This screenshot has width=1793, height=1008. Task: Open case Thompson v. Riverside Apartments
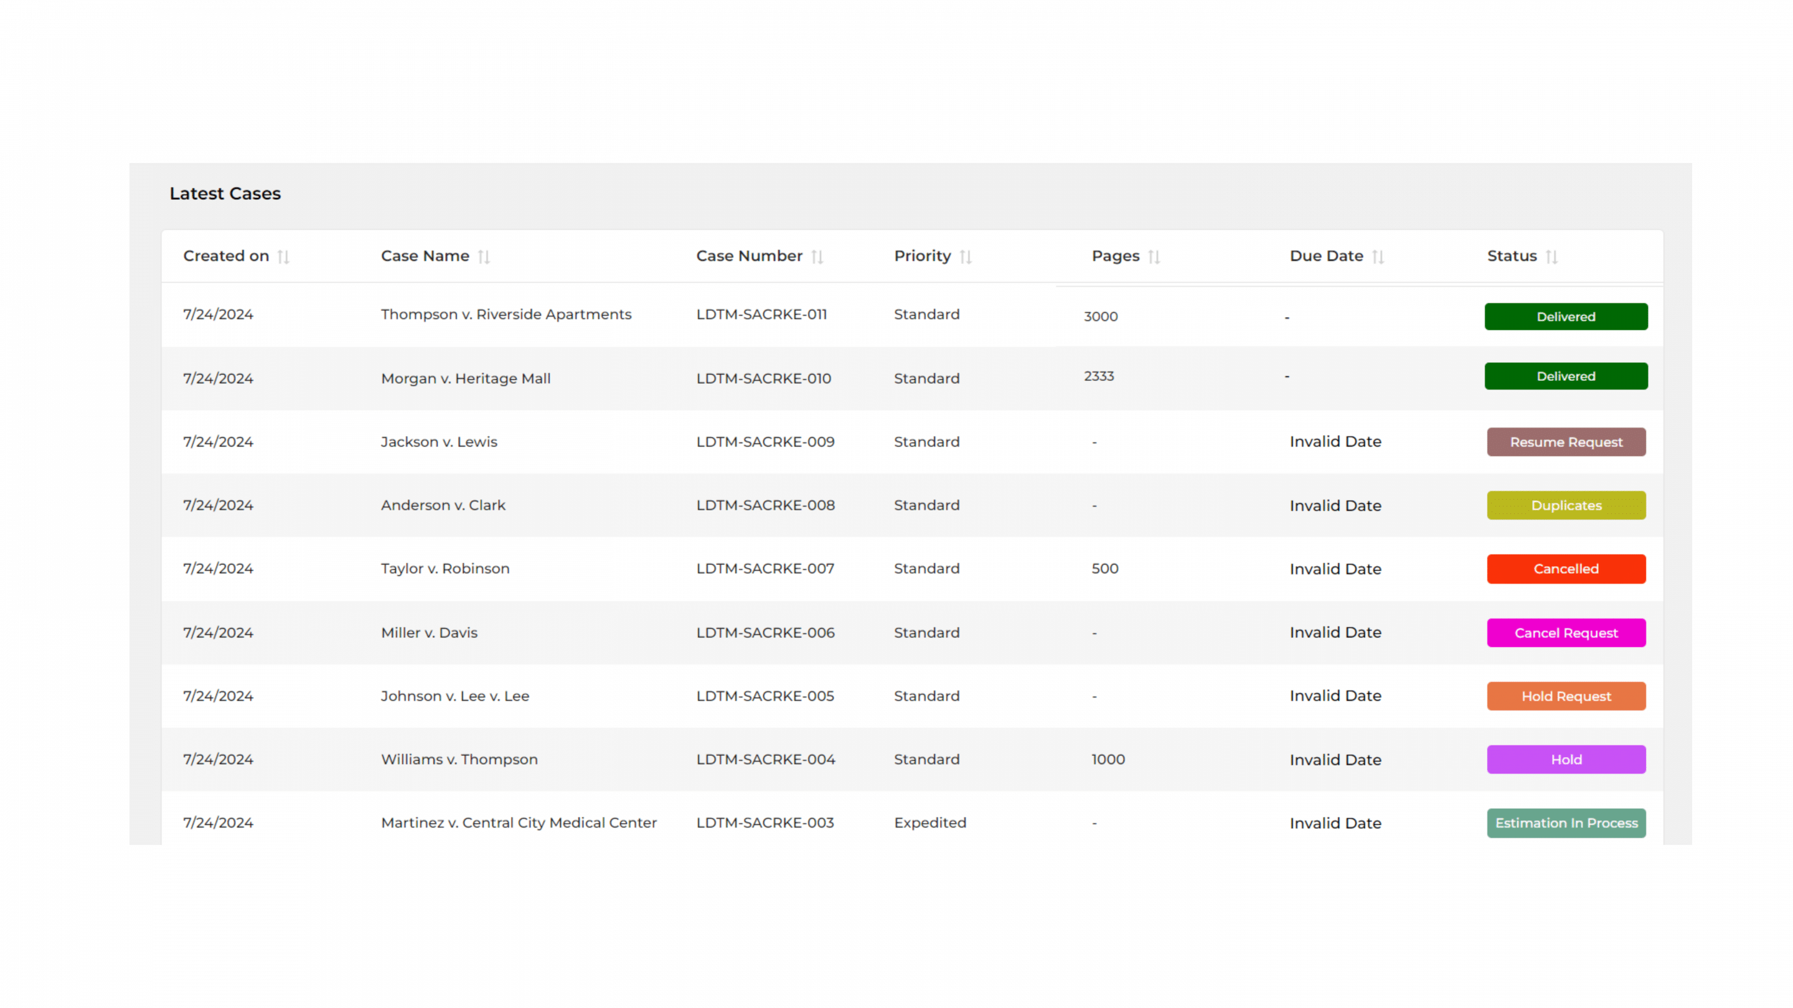click(506, 314)
